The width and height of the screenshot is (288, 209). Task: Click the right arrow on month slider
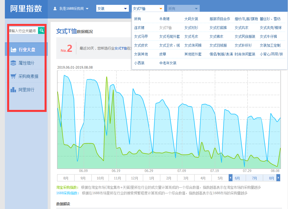pos(278,178)
